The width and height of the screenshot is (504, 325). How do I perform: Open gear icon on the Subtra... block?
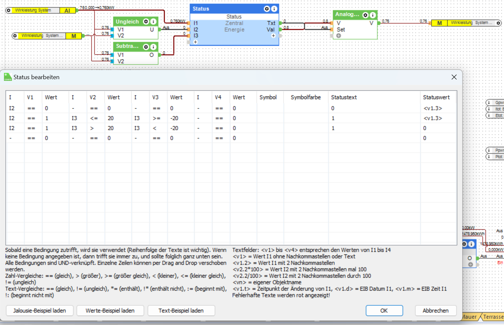click(x=146, y=47)
